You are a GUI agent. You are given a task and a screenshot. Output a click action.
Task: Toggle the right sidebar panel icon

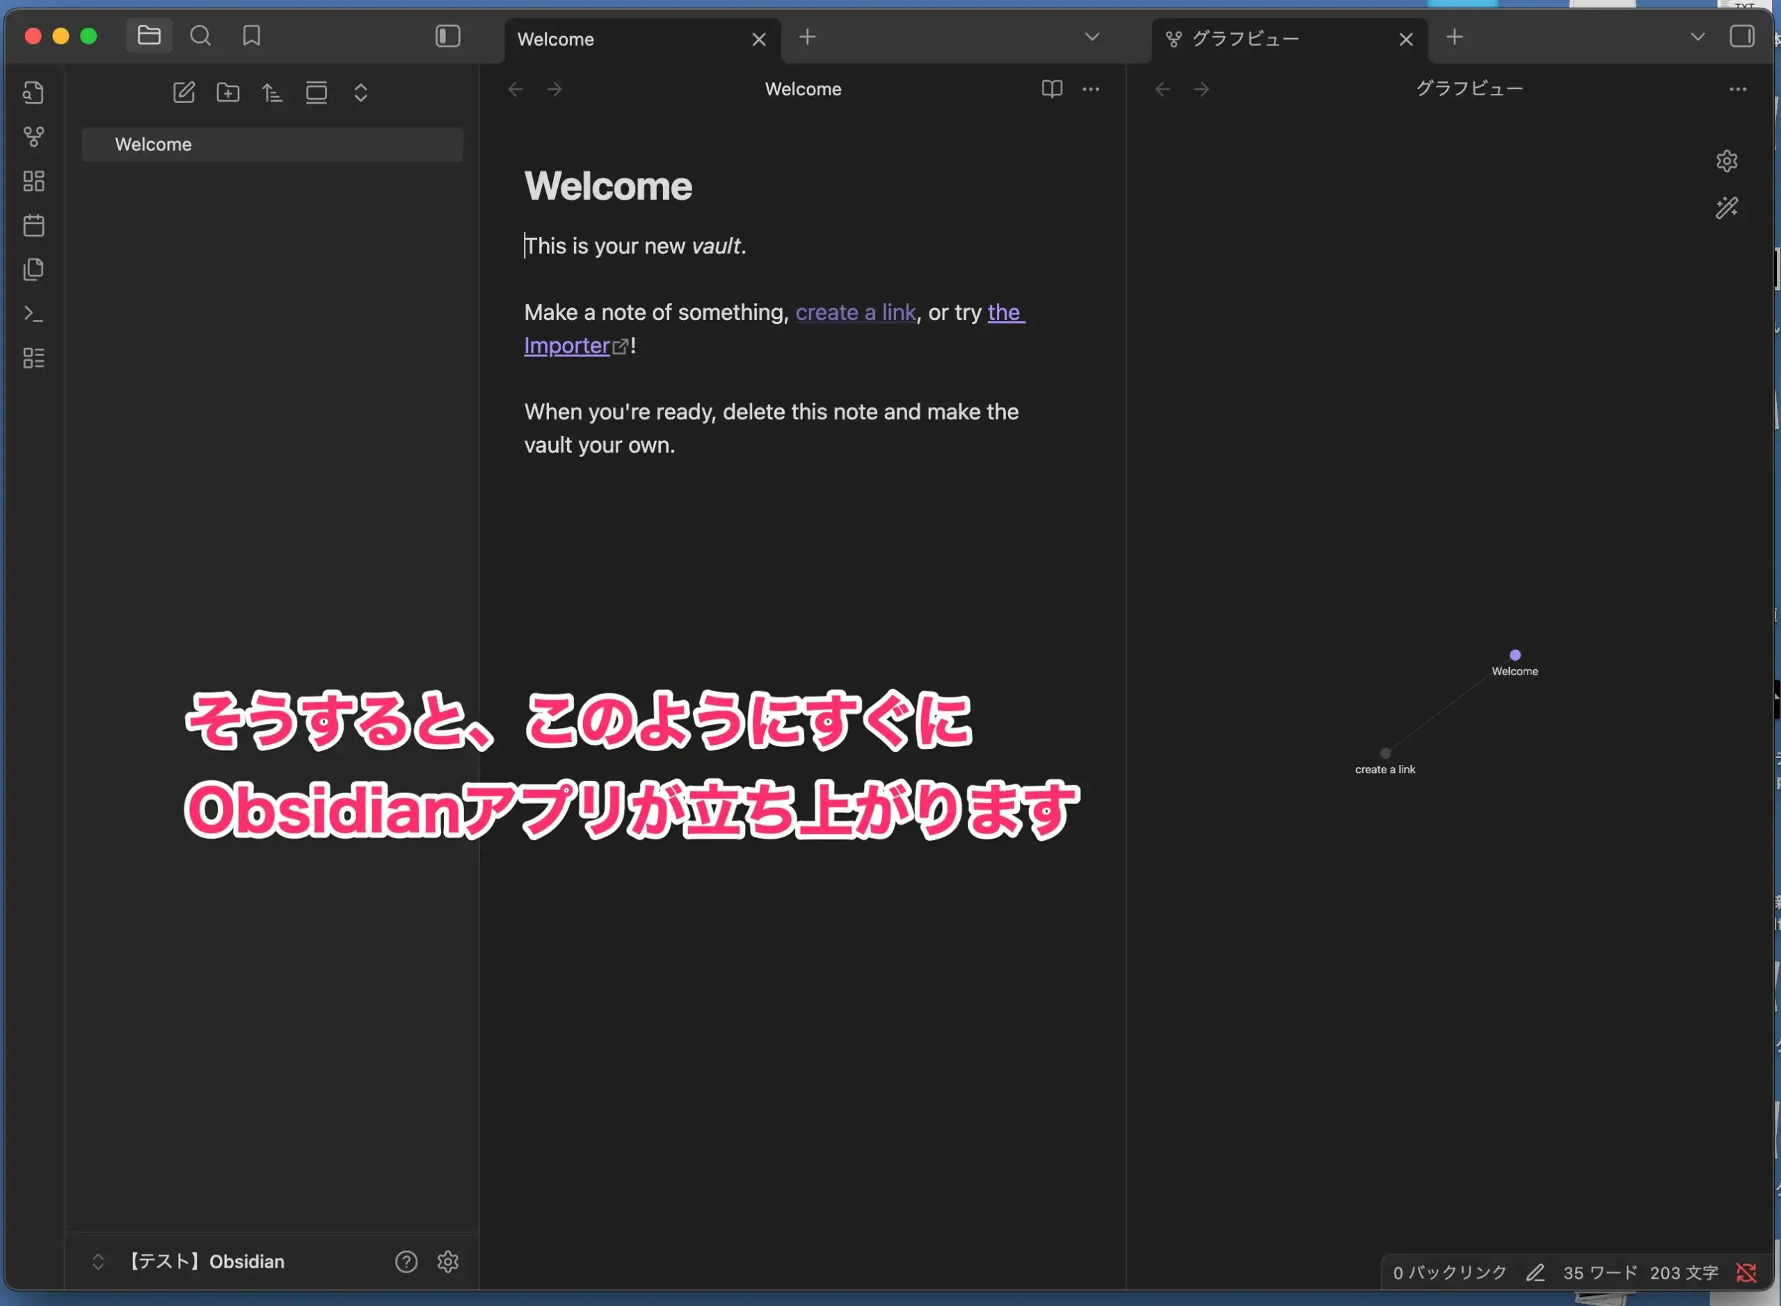(x=1741, y=36)
